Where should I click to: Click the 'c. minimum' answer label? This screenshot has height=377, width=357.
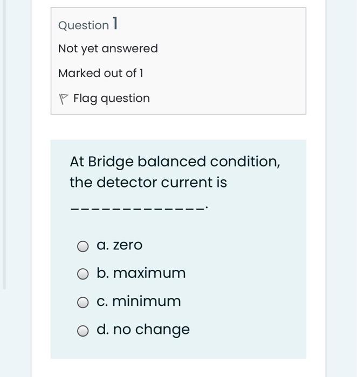[x=139, y=302]
